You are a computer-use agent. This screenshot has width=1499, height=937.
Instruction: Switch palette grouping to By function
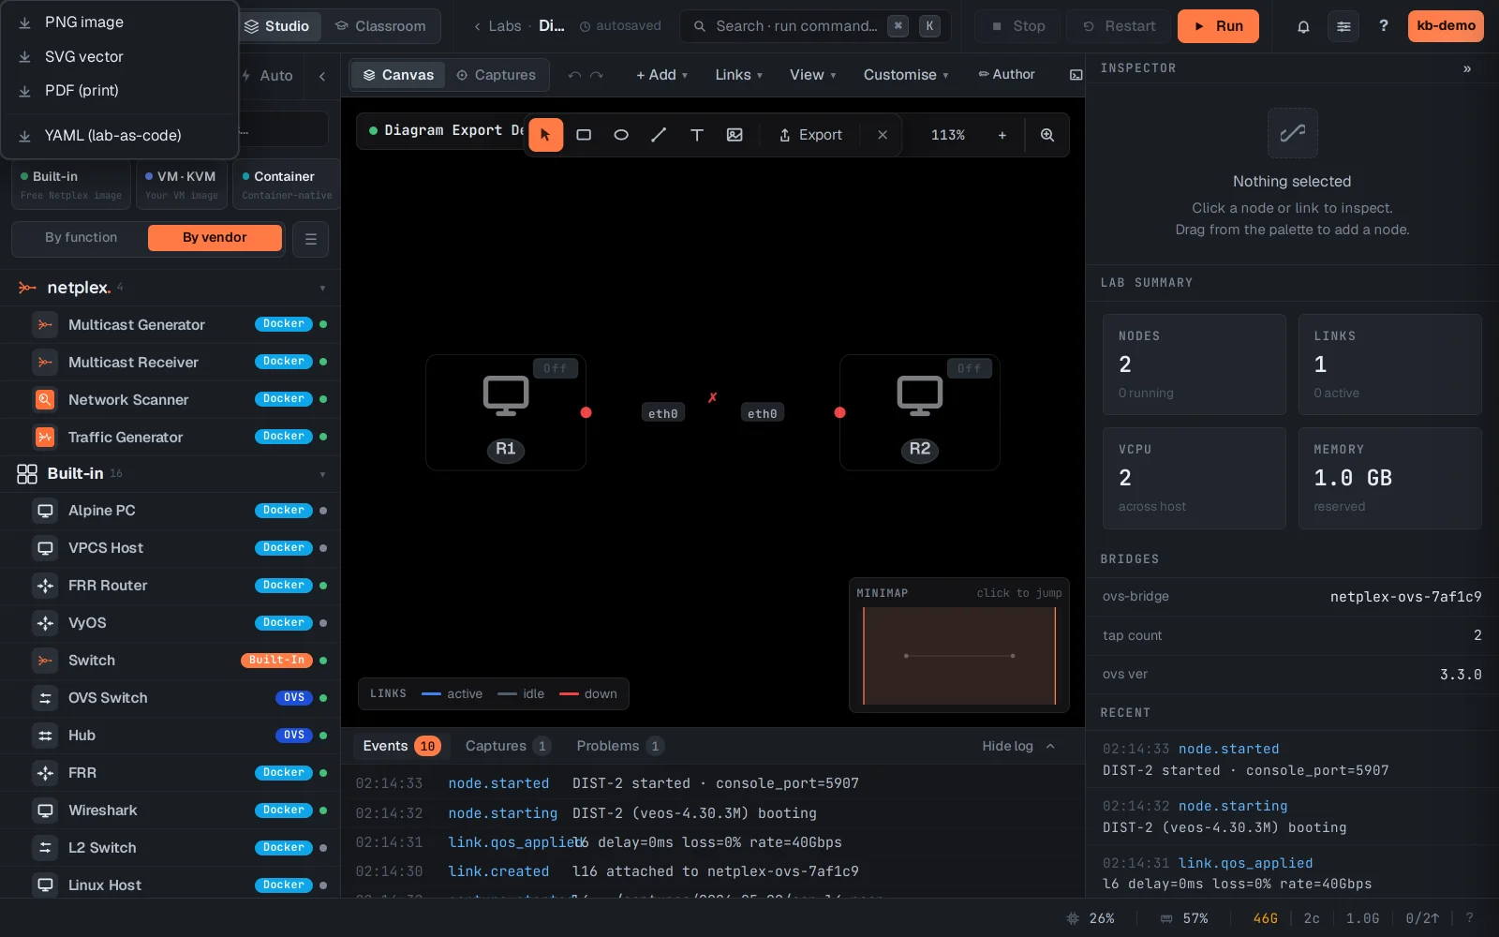coord(82,238)
